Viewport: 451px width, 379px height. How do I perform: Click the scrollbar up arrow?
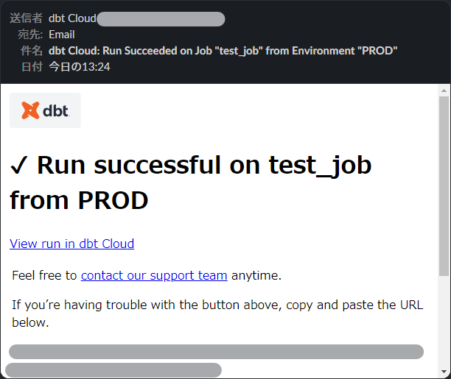coord(444,91)
